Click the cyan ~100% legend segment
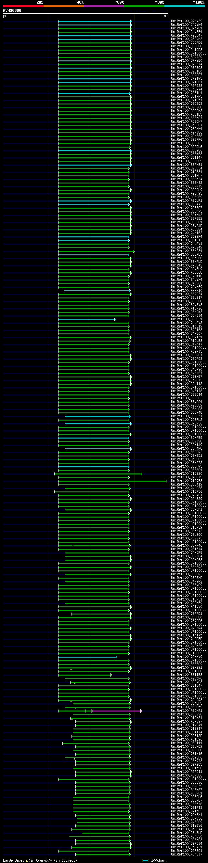This screenshot has width=208, height=863. tap(185, 6)
